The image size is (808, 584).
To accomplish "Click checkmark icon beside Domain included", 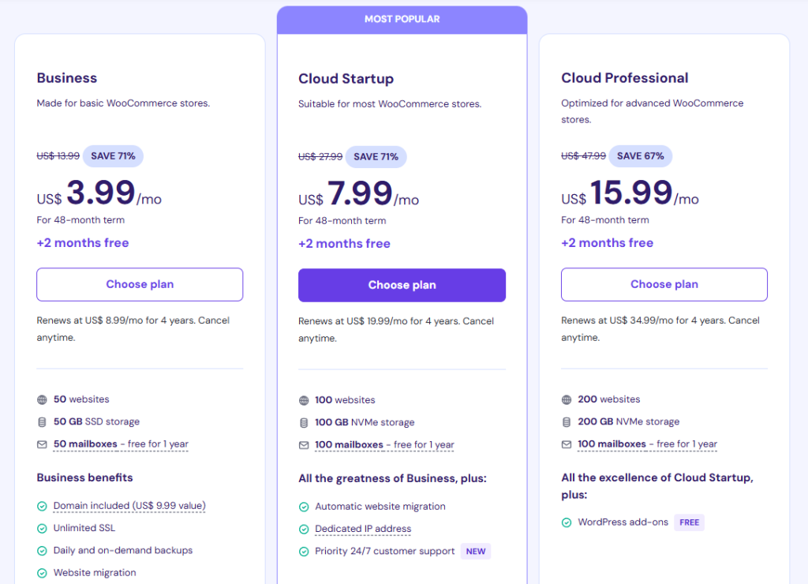I will (43, 506).
